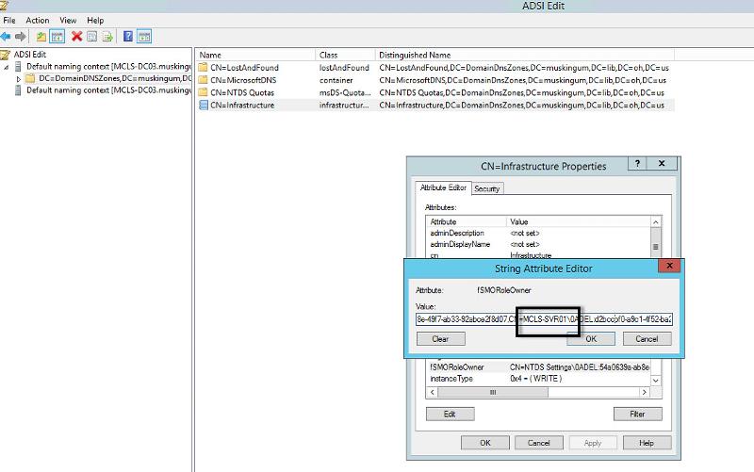
Task: Click the CN=NTDS Quotas folder icon
Action: (203, 92)
